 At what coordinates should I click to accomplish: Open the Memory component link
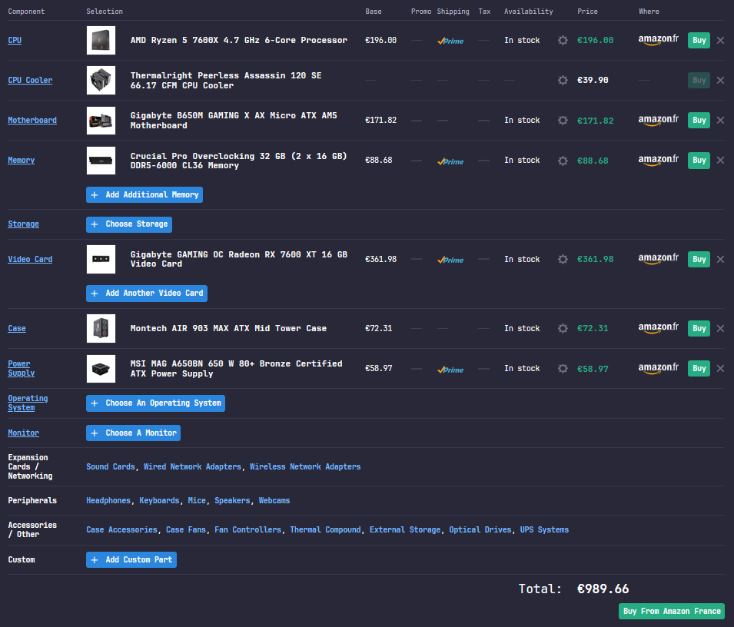coord(21,161)
